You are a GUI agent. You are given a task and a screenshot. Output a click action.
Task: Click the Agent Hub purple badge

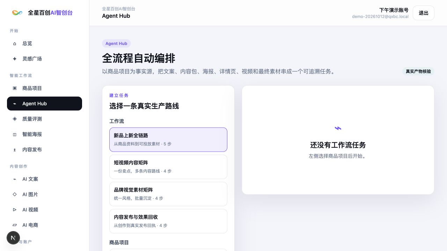point(116,44)
